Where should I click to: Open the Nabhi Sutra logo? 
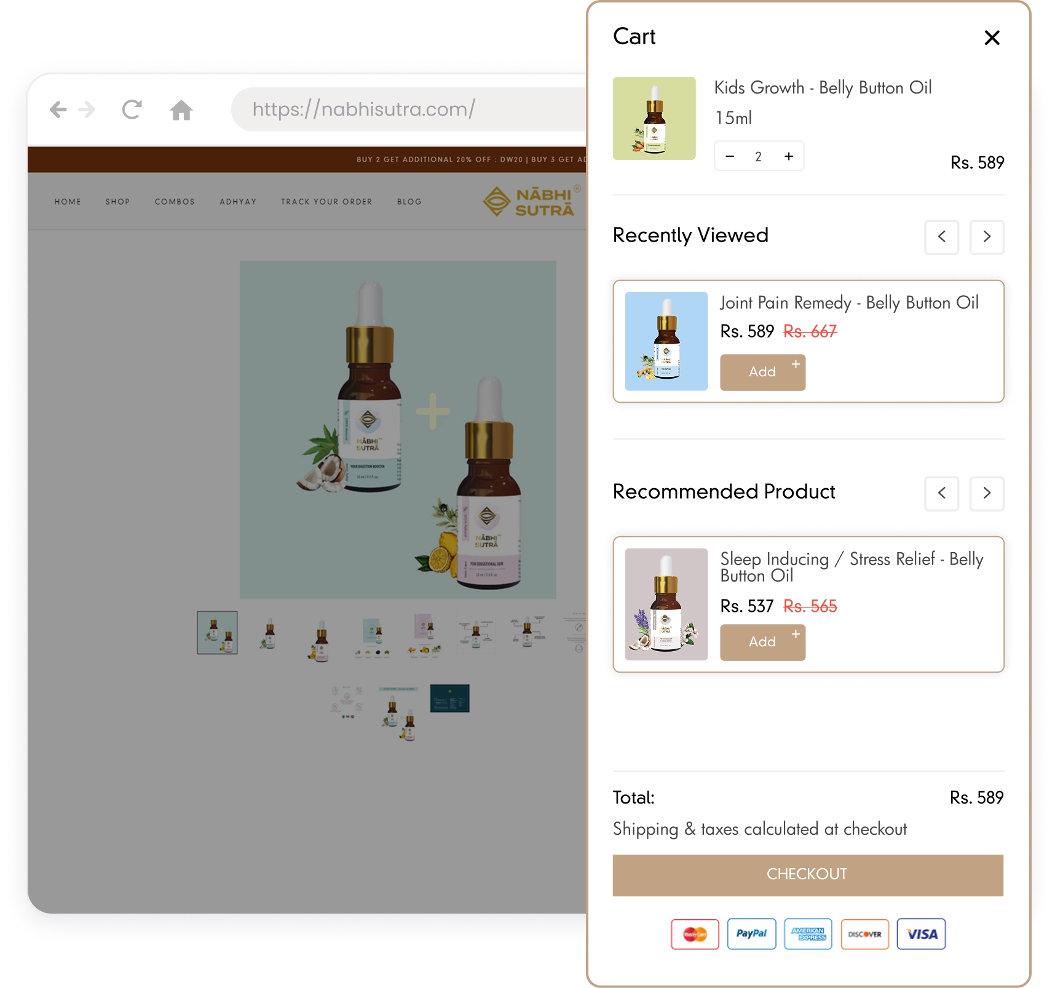point(530,202)
